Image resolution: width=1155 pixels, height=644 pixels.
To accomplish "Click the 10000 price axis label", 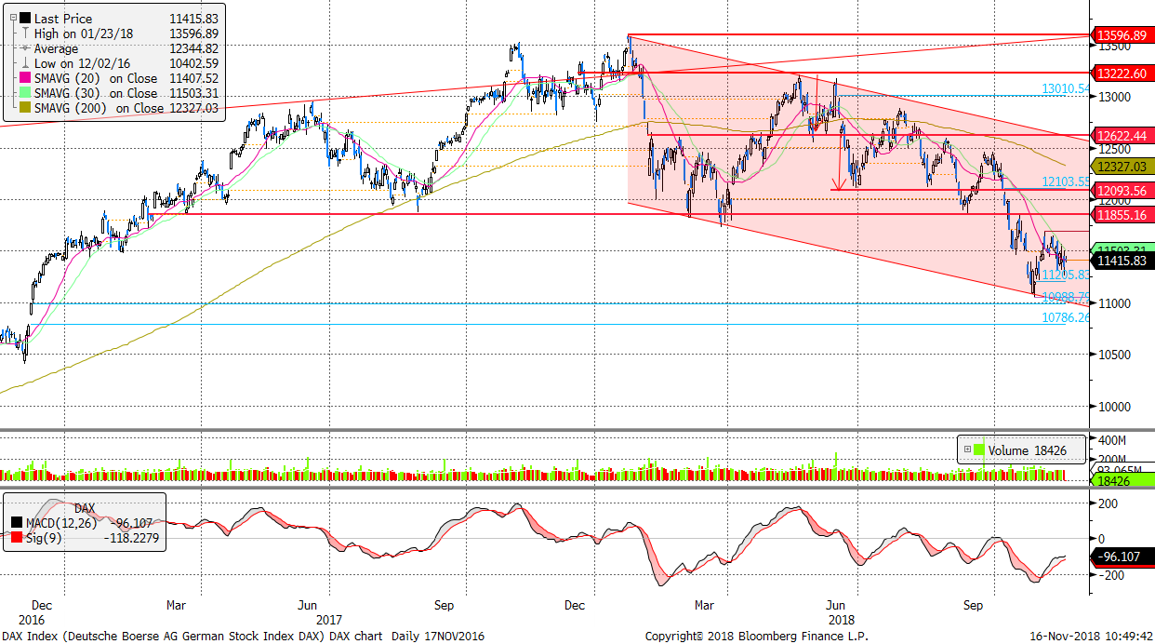I will [x=1116, y=407].
